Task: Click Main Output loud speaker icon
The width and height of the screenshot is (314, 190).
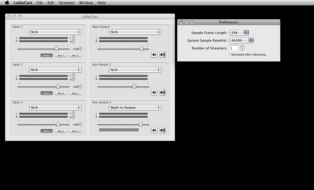Action: tap(163, 55)
